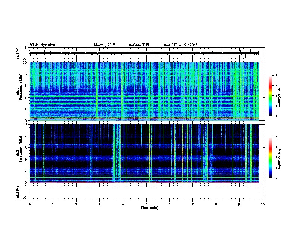296x229 pixels.
Task: Click the "6" kHz tick on ch.2 frequency axis
Action: click(26, 148)
